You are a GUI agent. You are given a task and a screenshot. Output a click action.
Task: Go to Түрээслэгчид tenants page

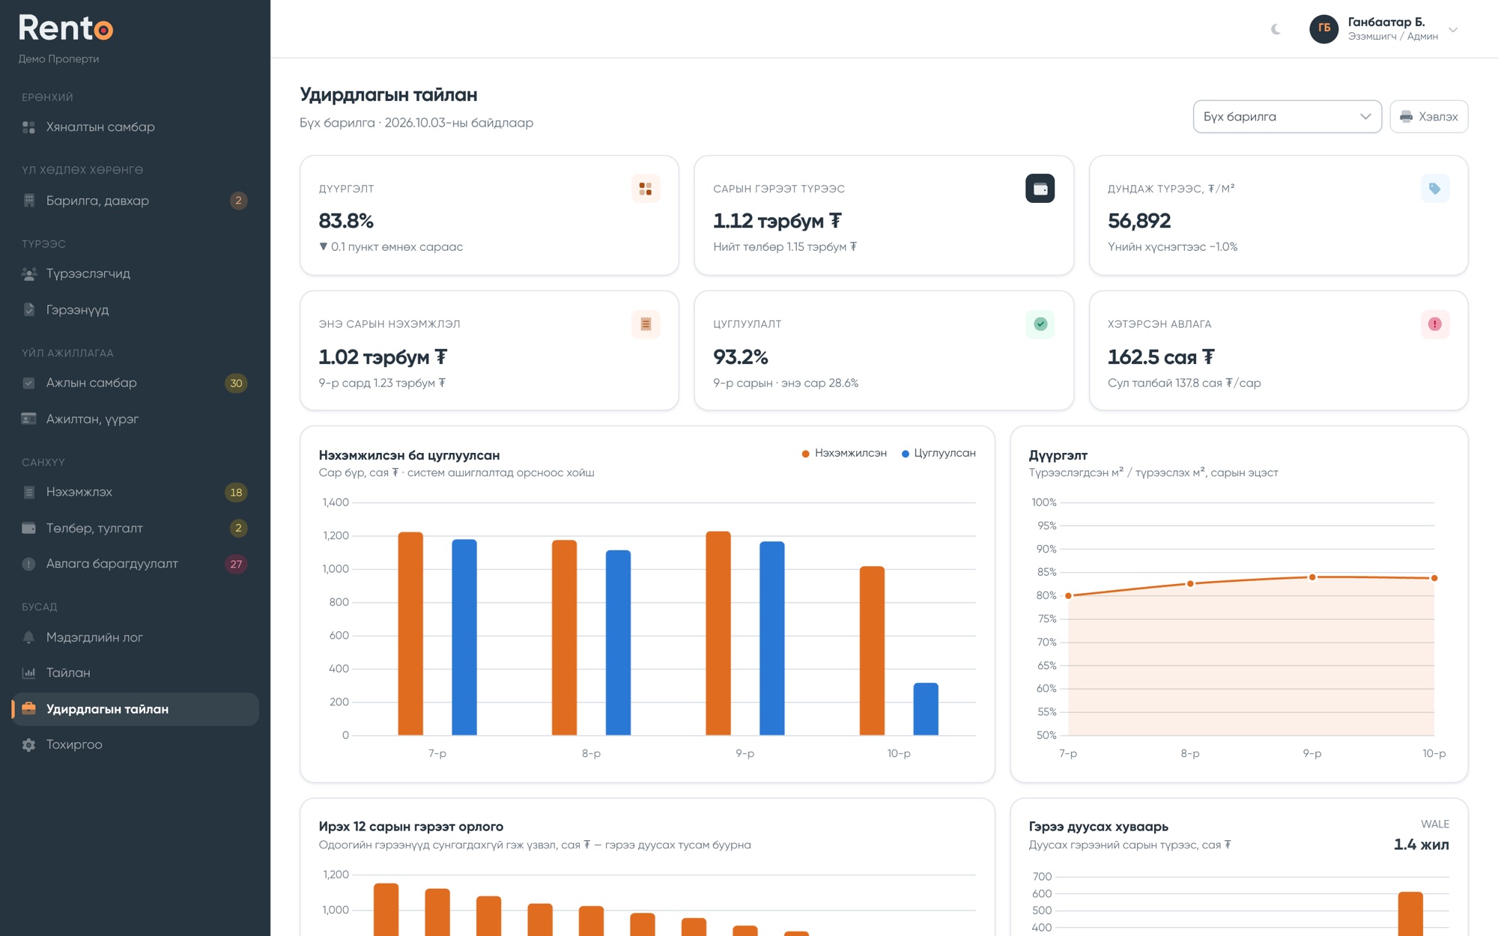point(135,274)
